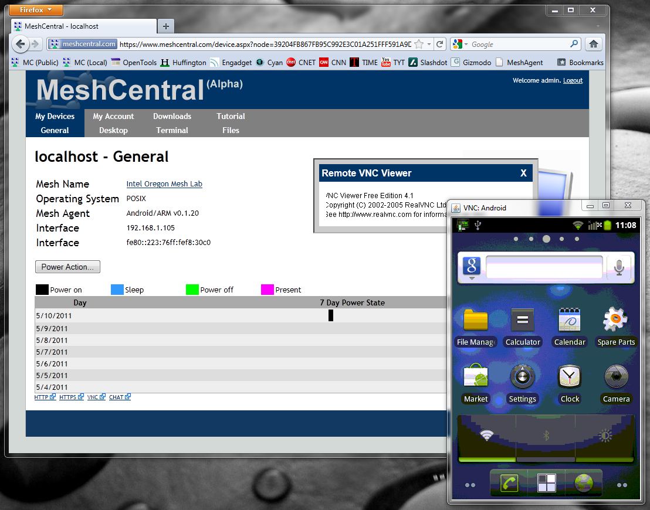The height and width of the screenshot is (510, 650).
Task: Toggle Wi-Fi in the Android power widget
Action: 487,436
